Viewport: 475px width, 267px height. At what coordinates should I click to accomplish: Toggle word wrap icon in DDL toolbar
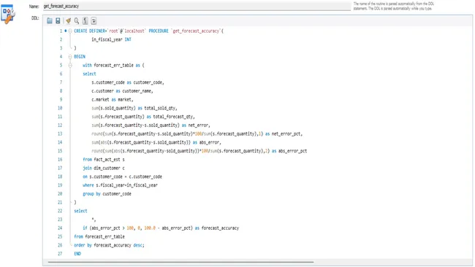click(94, 21)
